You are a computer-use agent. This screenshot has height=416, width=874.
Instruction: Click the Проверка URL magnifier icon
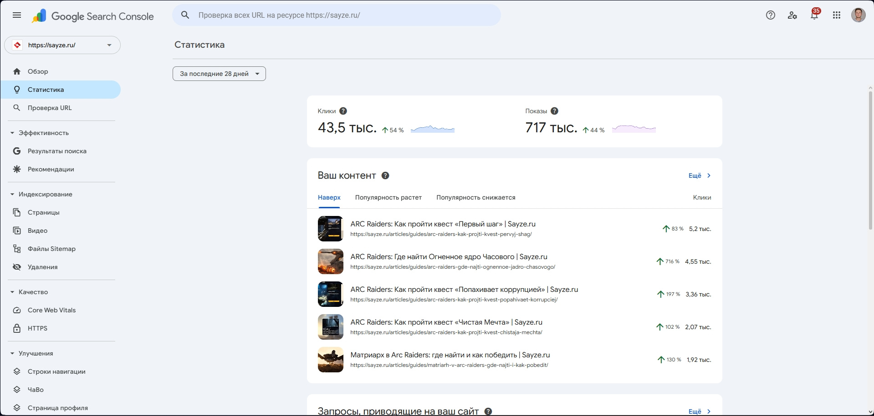click(17, 108)
